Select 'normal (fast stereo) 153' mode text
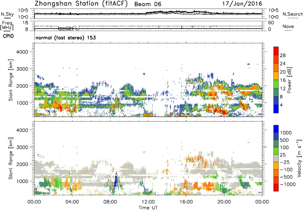303x210 pixels. 66,38
